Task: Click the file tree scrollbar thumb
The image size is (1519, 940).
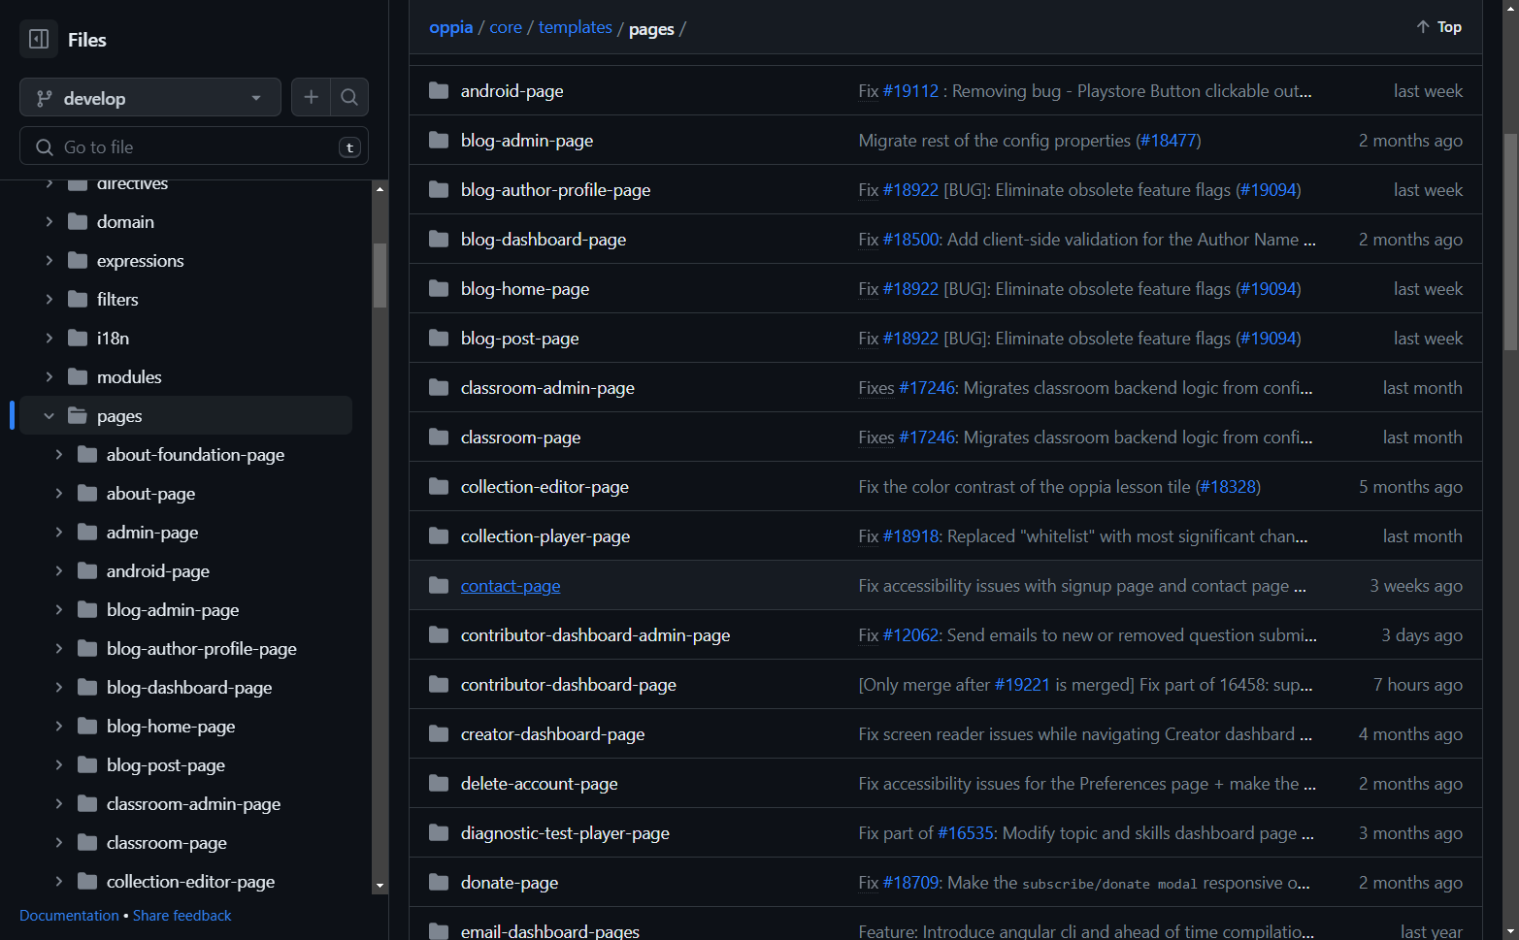Action: (380, 275)
